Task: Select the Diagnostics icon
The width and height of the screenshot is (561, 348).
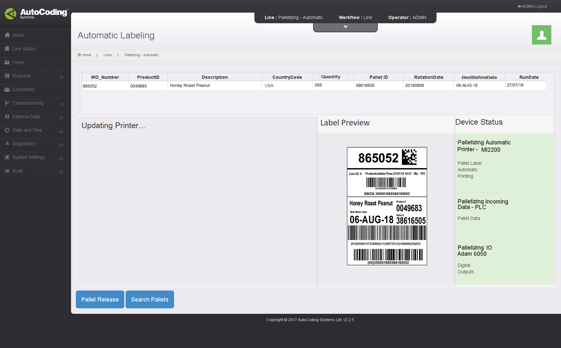Action: pos(7,144)
